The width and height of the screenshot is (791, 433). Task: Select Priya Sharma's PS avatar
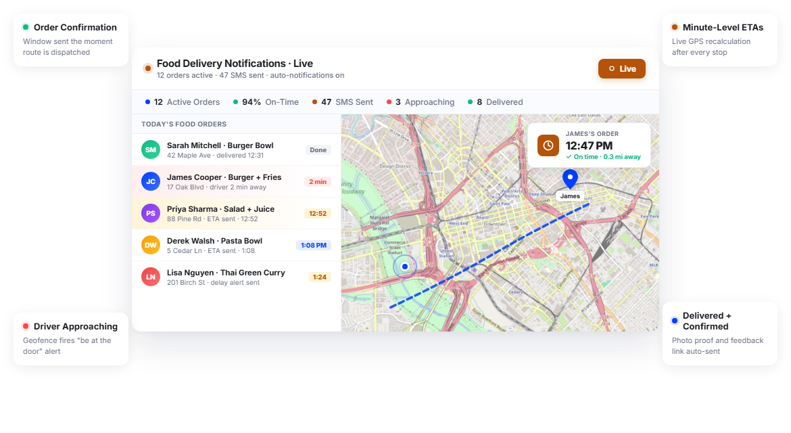tap(150, 214)
